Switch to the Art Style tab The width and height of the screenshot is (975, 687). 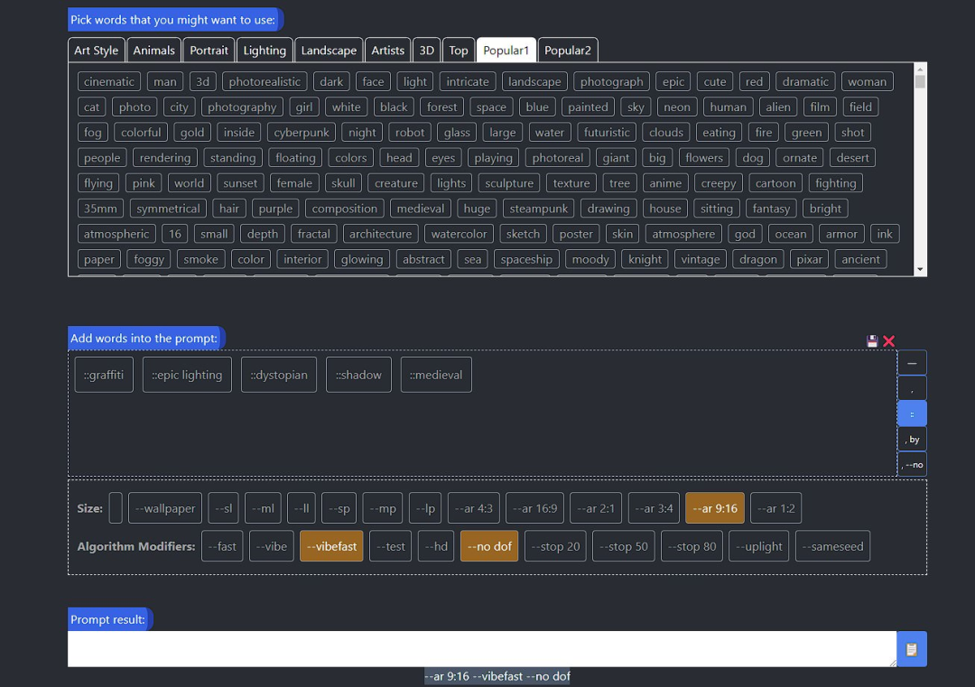click(x=97, y=51)
